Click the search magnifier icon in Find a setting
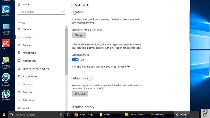The width and height of the screenshot is (210, 118). (62, 12)
